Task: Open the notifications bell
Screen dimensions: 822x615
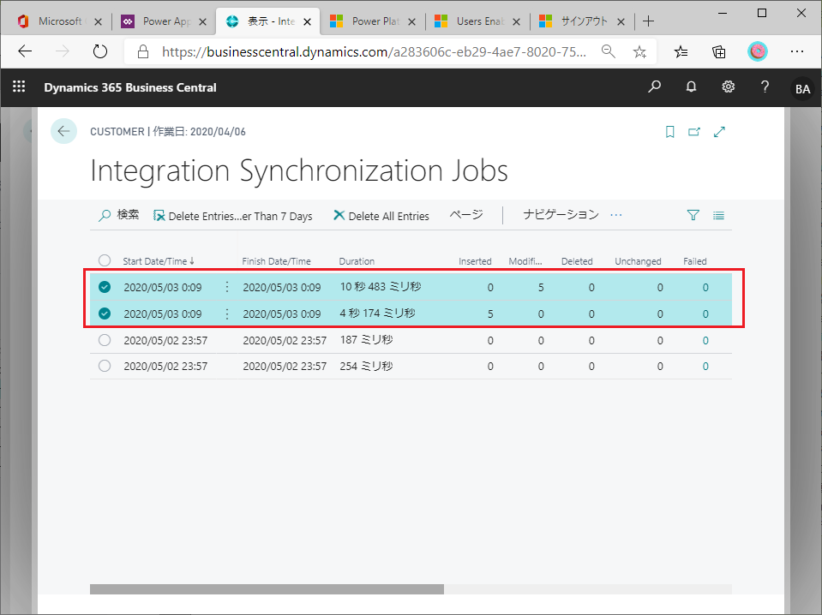Action: pyautogui.click(x=692, y=87)
